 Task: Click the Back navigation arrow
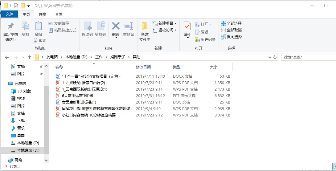tap(7, 57)
